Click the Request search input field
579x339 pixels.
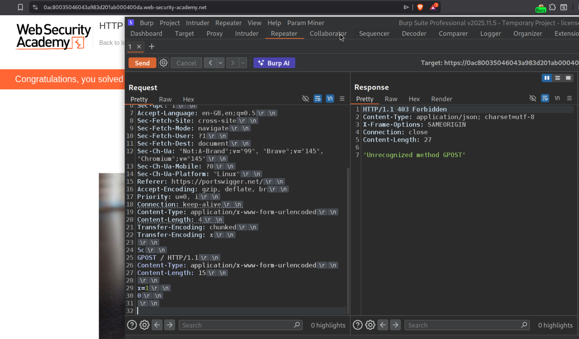238,325
